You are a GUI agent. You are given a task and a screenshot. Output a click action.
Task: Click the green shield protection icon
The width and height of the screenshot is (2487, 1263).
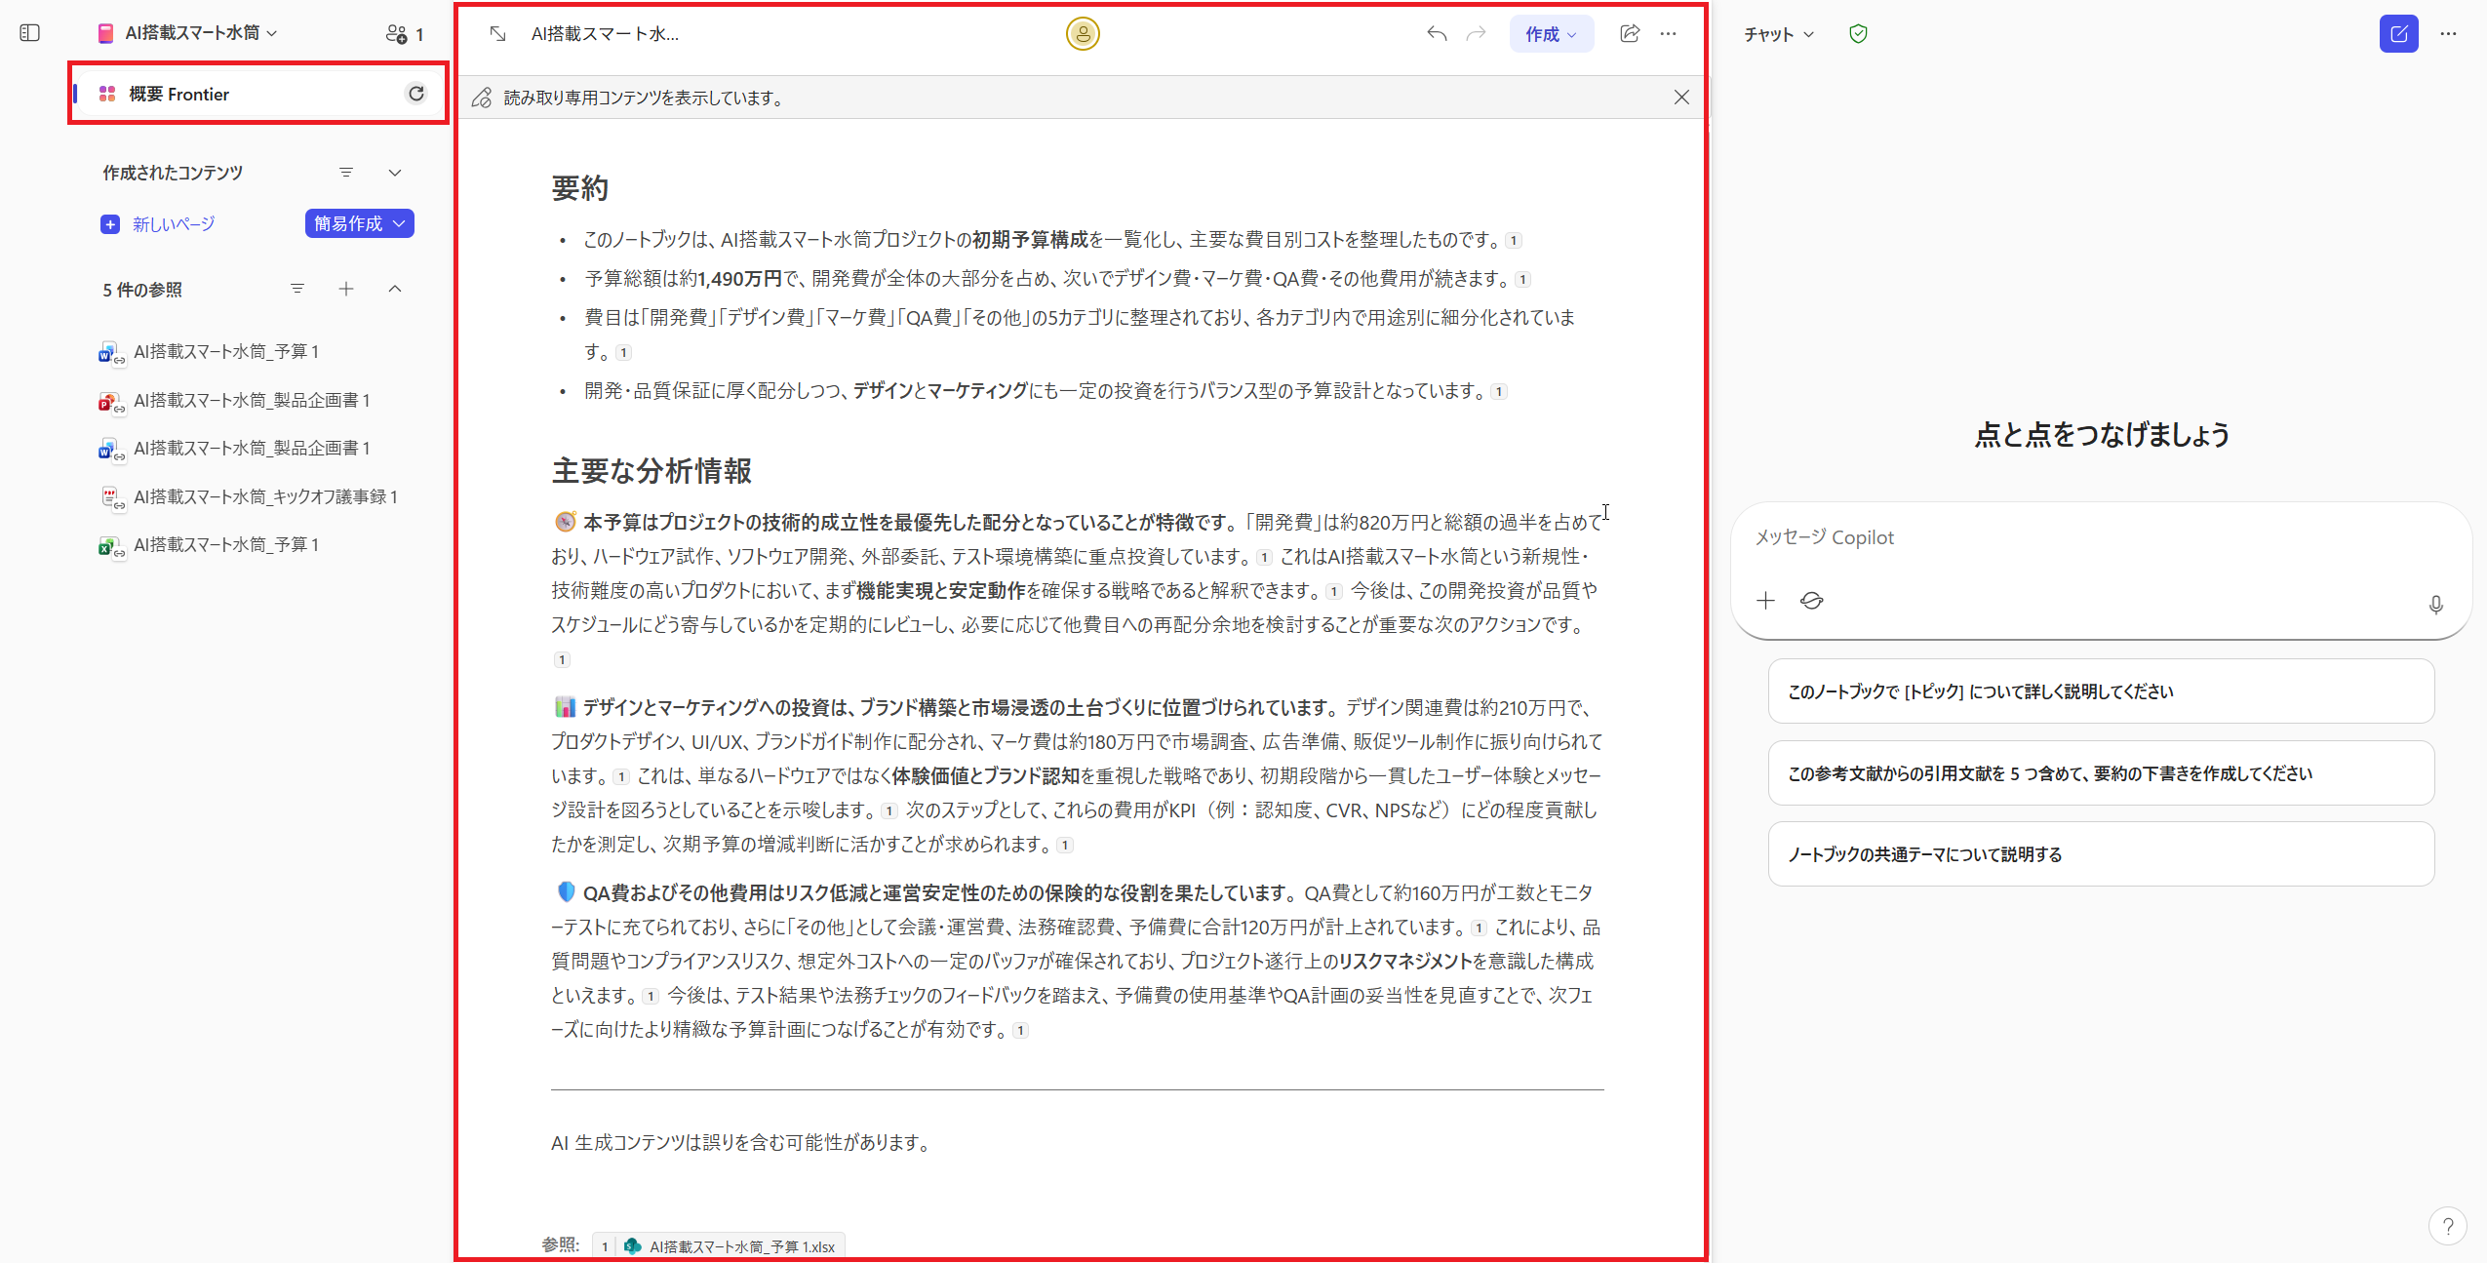tap(1858, 34)
